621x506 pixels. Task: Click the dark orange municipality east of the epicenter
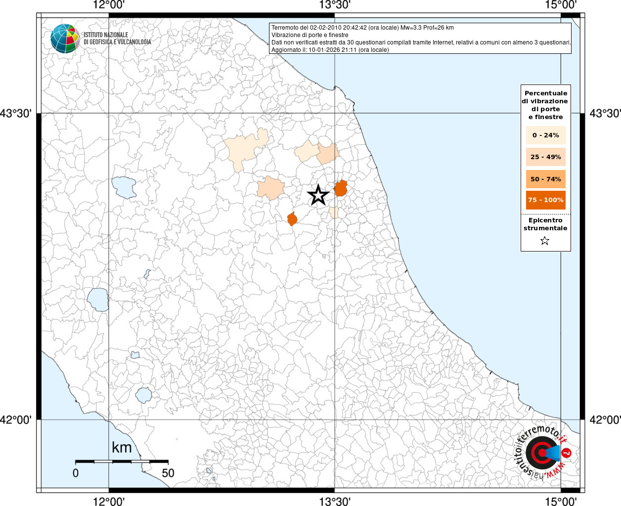click(x=341, y=188)
